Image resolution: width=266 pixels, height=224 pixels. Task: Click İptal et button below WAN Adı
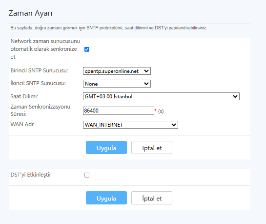tap(152, 148)
